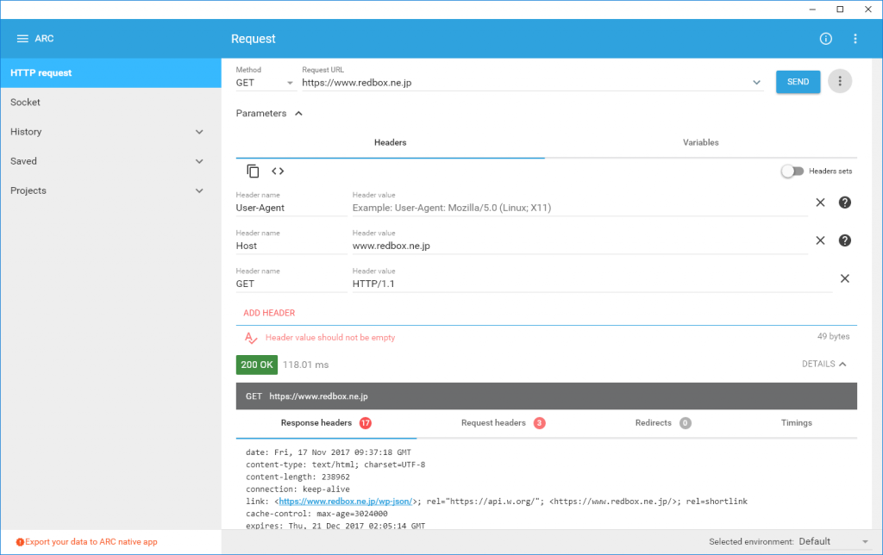Collapse the Parameters section
The width and height of the screenshot is (883, 555).
tap(298, 113)
